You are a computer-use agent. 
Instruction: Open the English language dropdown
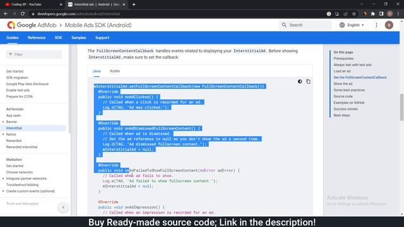(x=352, y=25)
